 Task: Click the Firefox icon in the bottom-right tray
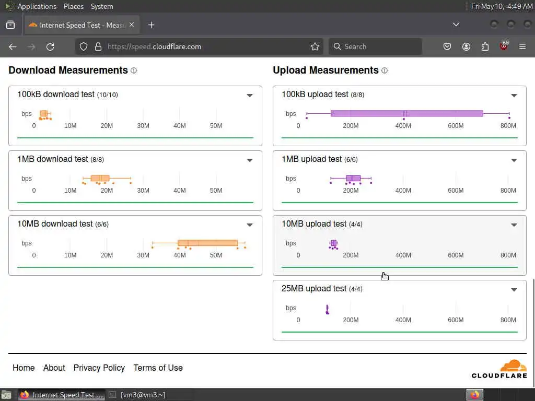click(474, 395)
